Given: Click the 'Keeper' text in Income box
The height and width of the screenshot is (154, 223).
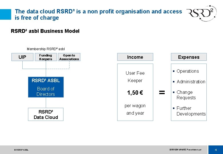Looking at the screenshot, I should coord(135,80).
